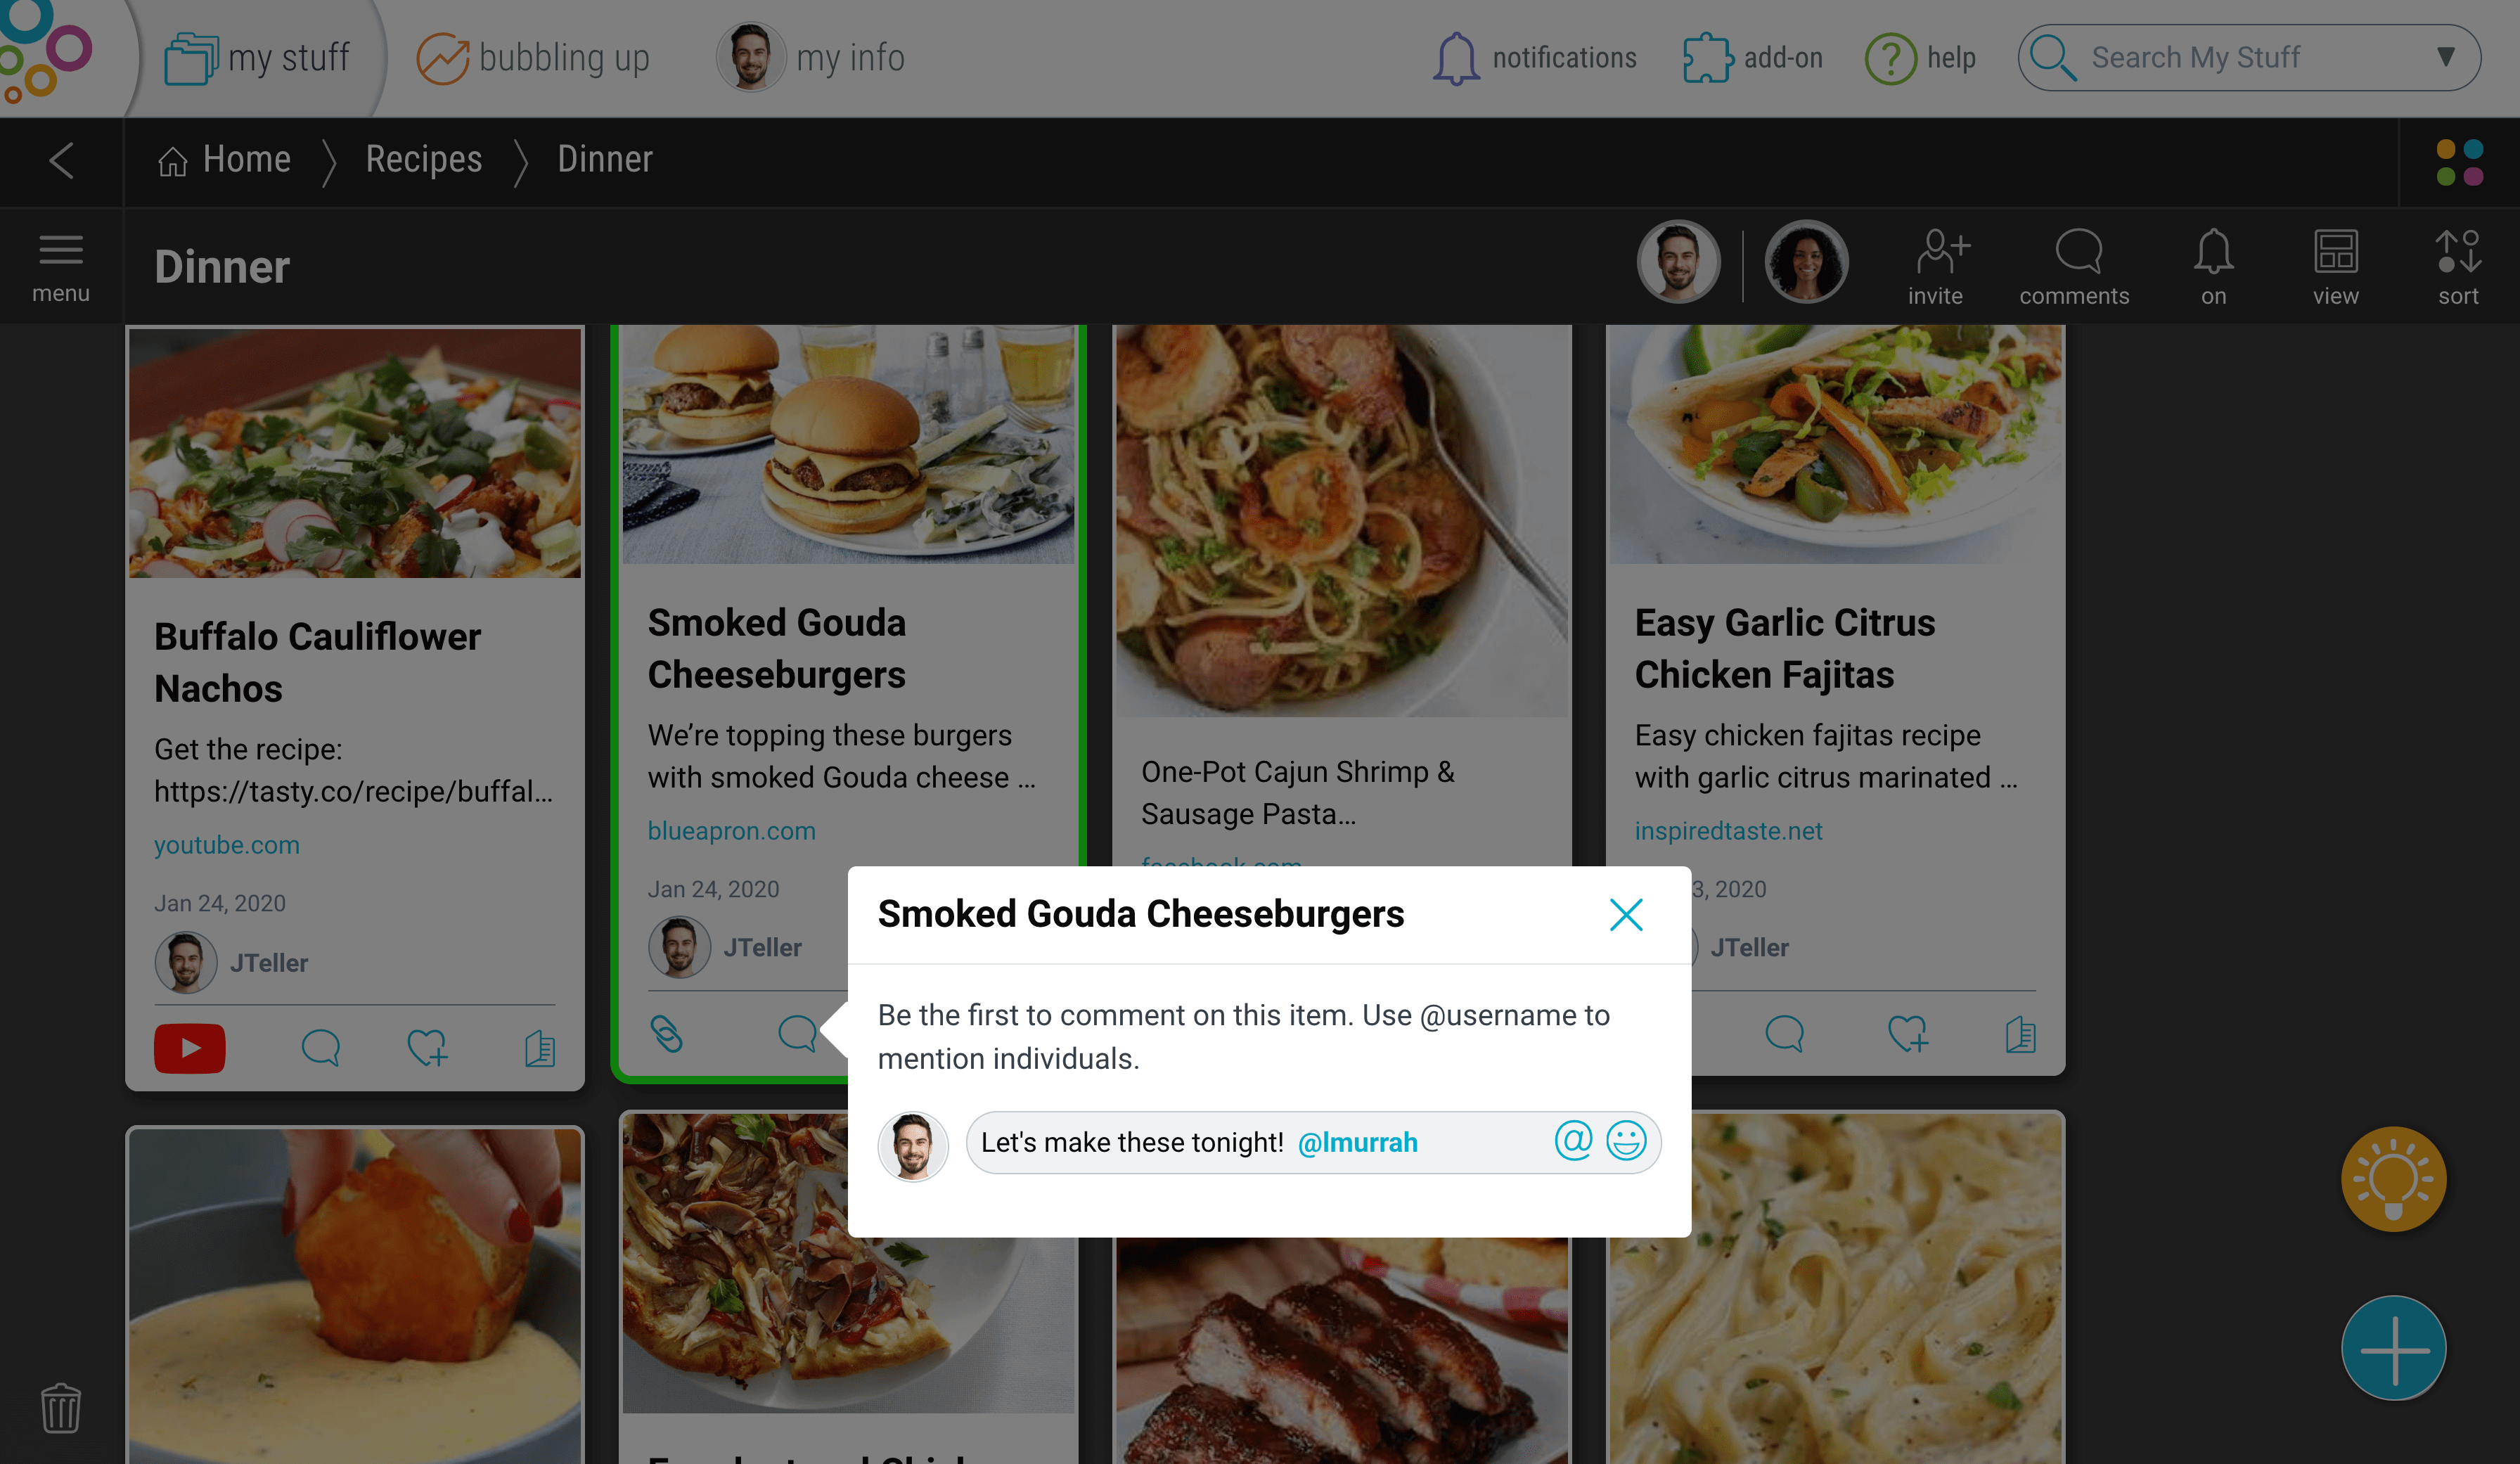
Task: Click the back navigation chevron arrow
Action: (63, 159)
